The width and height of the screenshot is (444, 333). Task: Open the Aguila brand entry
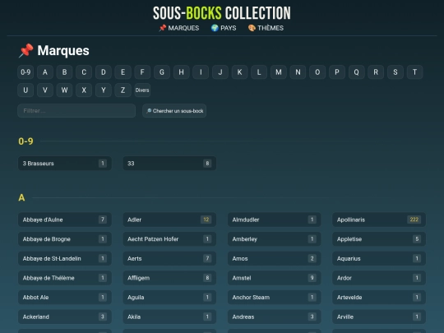[169, 298]
